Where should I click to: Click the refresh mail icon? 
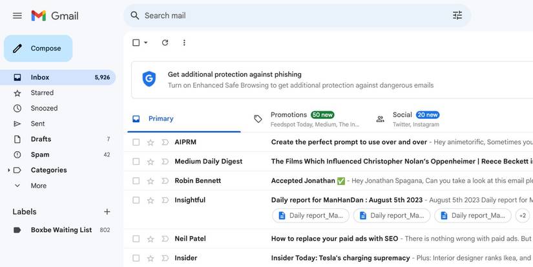pos(165,43)
